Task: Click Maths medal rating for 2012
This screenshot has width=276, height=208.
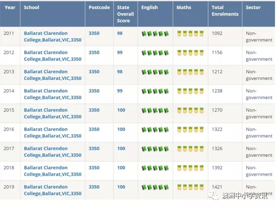Action: pos(190,53)
